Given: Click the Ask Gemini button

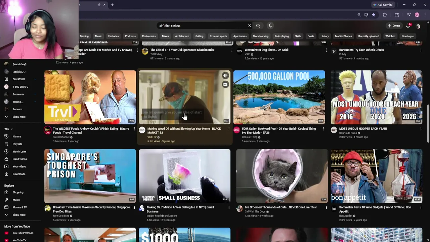Looking at the screenshot, I should tap(383, 5).
